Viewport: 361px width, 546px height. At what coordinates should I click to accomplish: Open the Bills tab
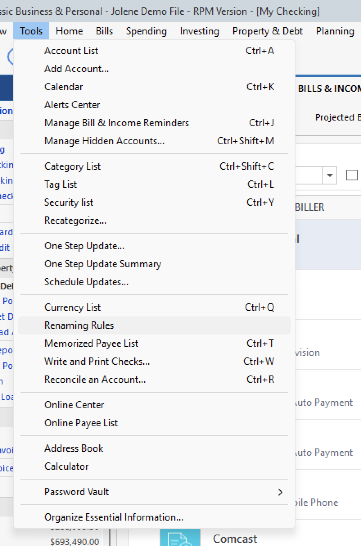[104, 31]
